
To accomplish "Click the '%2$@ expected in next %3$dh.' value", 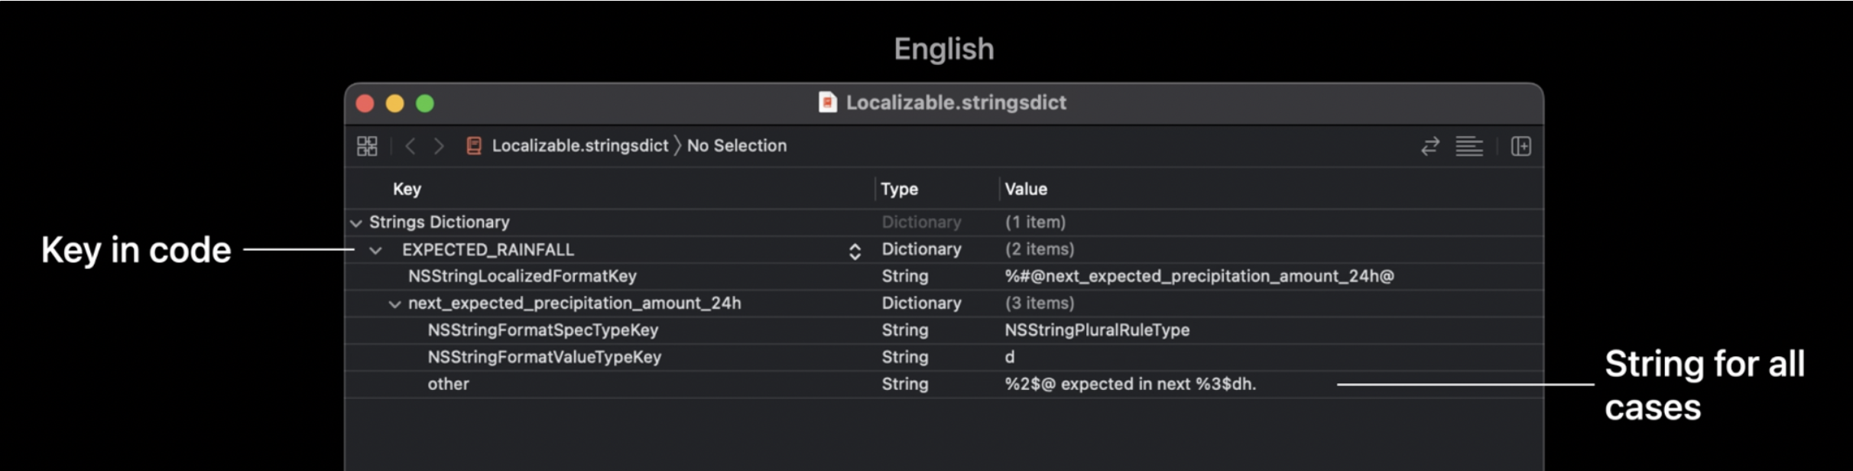I will [1131, 384].
